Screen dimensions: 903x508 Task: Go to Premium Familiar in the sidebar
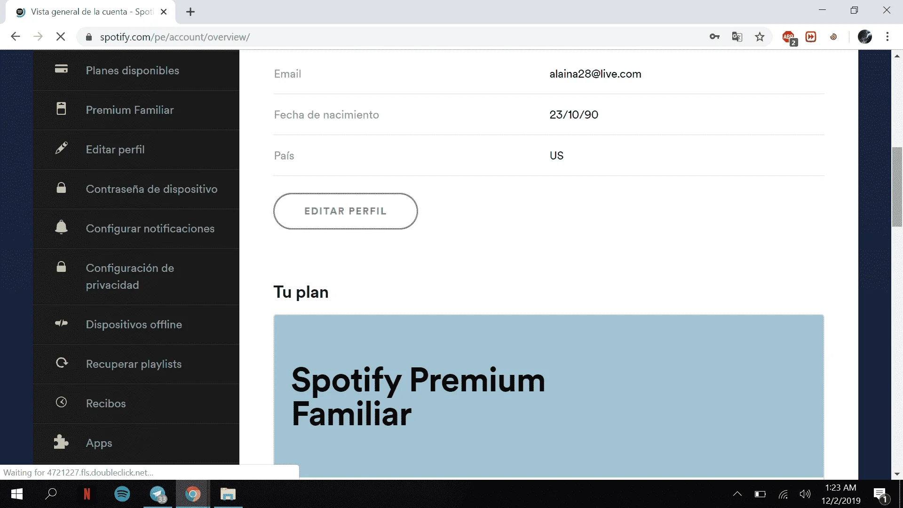[130, 110]
